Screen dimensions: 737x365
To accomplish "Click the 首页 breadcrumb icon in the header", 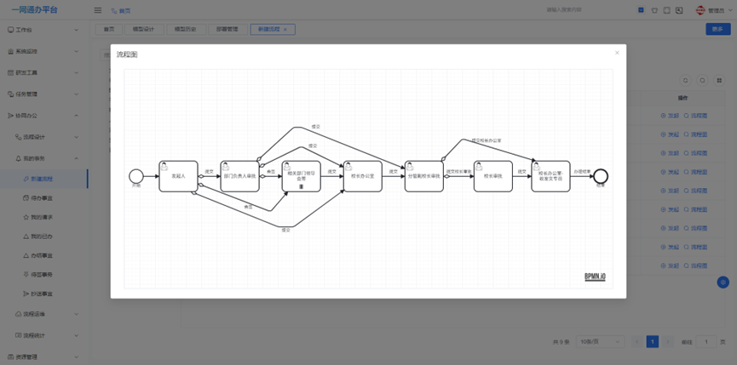I will 114,10.
